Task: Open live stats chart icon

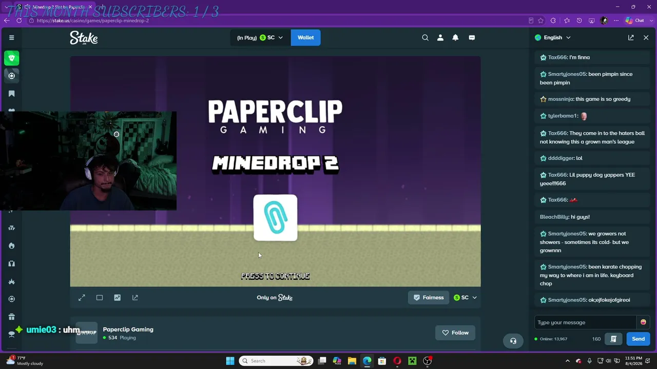Action: point(118,298)
